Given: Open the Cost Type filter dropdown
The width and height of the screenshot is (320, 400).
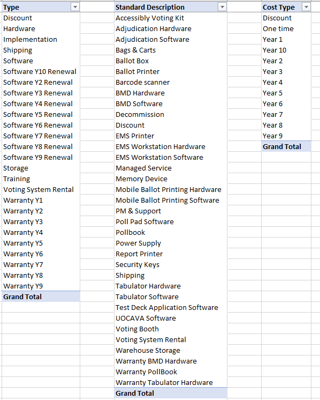Looking at the screenshot, I should tap(306, 7).
